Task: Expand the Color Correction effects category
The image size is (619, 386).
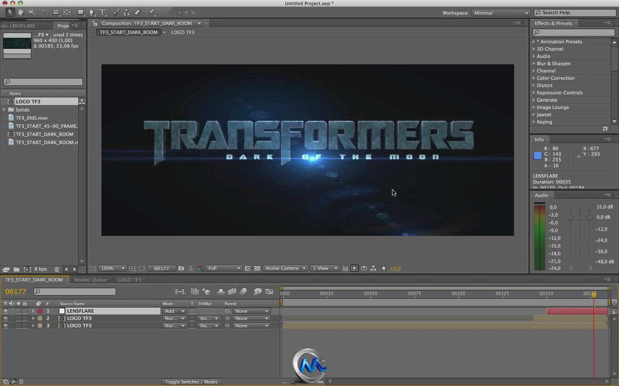Action: pyautogui.click(x=533, y=78)
